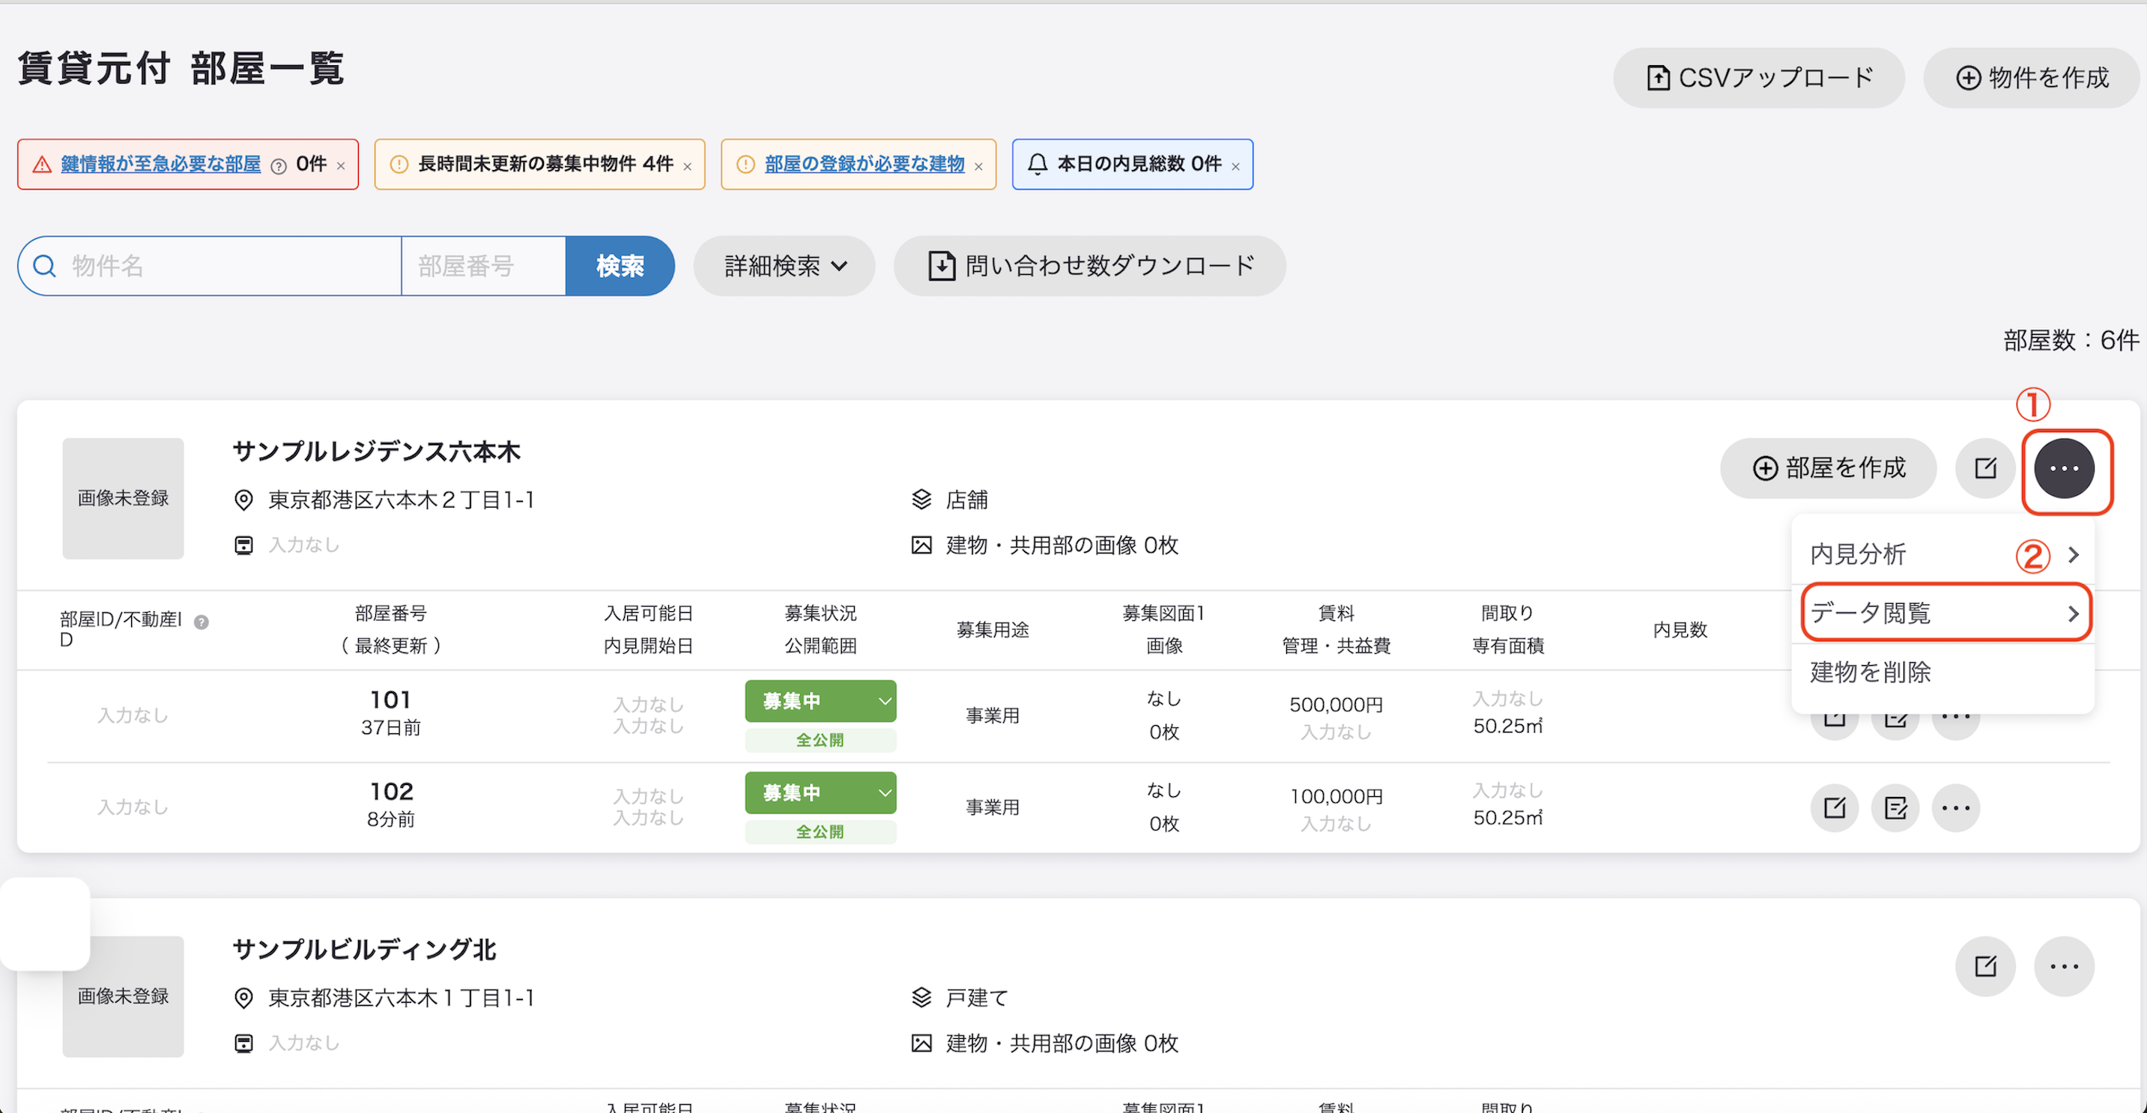
Task: Dismiss the 本日の内見総数 notification
Action: point(1235,166)
